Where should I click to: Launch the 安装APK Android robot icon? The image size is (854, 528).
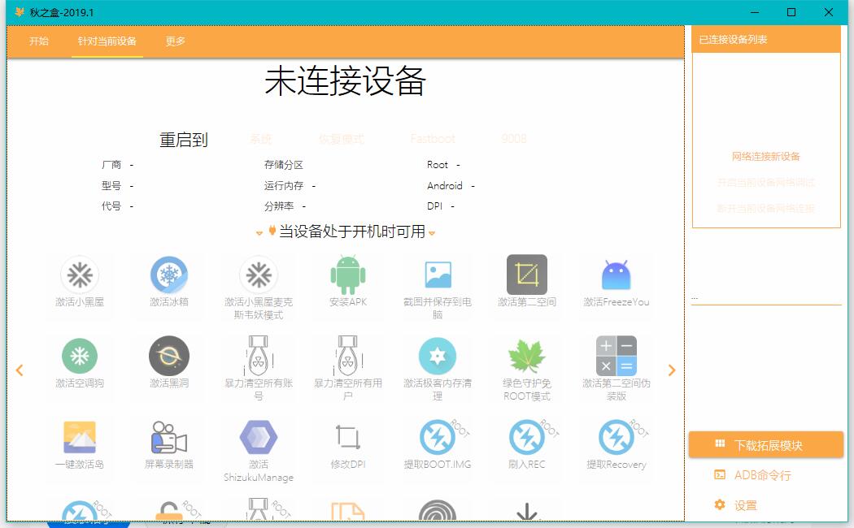(x=348, y=275)
